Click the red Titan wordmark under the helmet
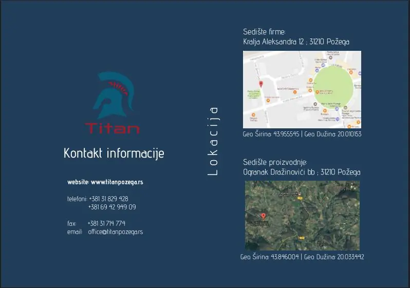410x288 pixels. pyautogui.click(x=112, y=128)
